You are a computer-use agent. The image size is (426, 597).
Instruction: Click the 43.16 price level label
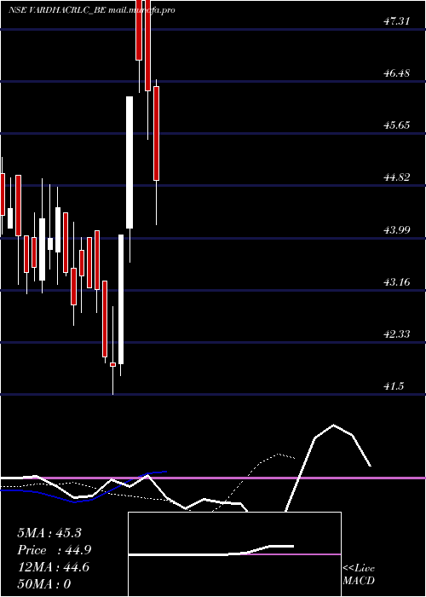pos(397,282)
